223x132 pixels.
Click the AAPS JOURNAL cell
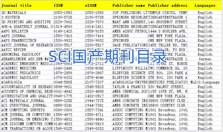coord(27,36)
